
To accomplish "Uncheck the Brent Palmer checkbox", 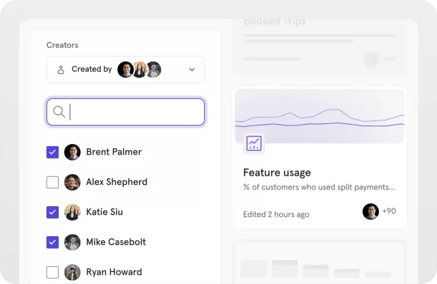I will pyautogui.click(x=52, y=152).
